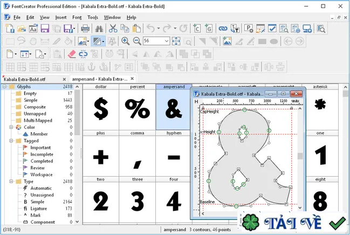Click the Test font preview icon

[x=321, y=29]
